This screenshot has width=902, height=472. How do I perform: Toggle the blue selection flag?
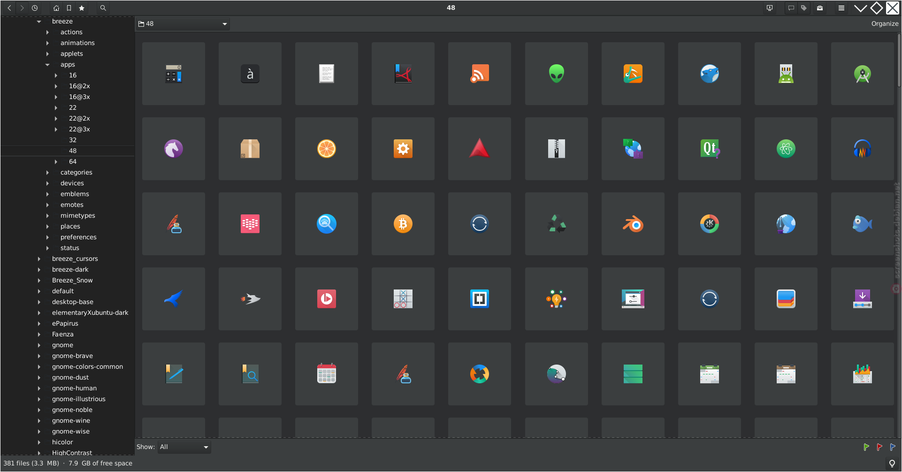[893, 447]
